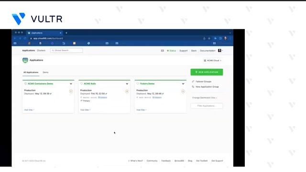Open the bookmarks folder at far right
This screenshot has width=306, height=172.
click(x=214, y=43)
